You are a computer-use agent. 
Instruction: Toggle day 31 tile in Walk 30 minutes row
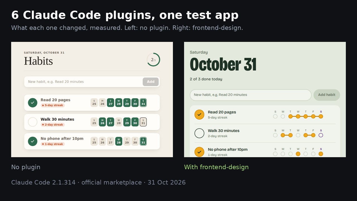tap(143, 122)
